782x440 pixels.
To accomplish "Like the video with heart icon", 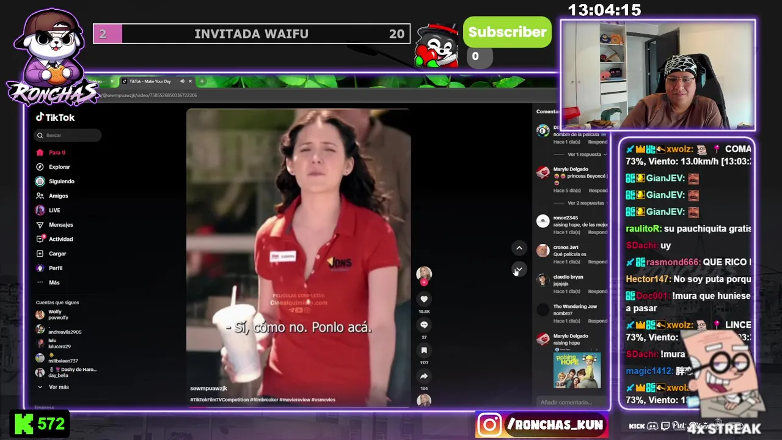I will [x=424, y=299].
